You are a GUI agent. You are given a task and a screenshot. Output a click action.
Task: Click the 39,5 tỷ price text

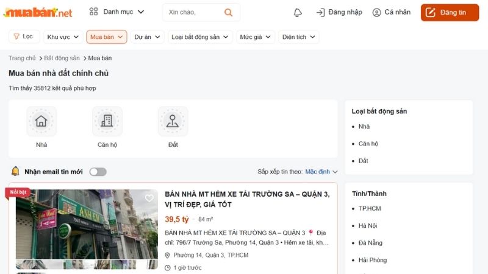(177, 219)
